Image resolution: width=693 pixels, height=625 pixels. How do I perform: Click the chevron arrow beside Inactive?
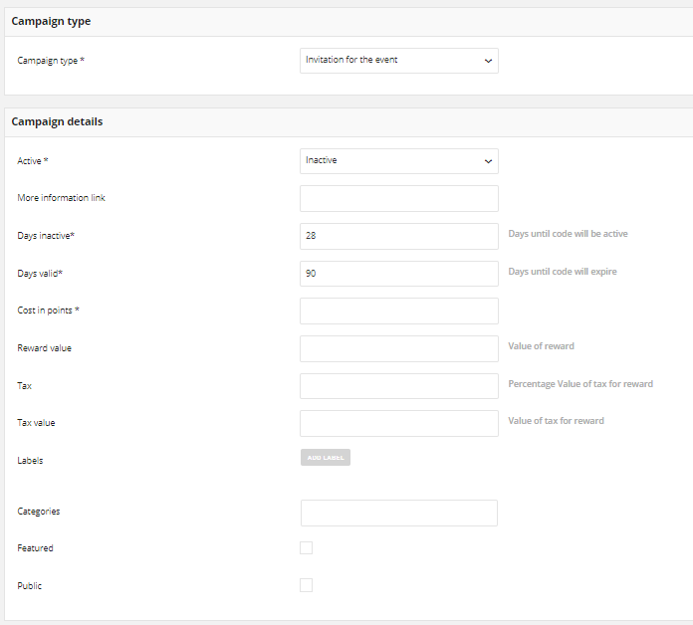point(488,161)
